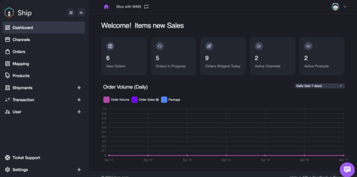Open the Orders menu item

coord(19,52)
